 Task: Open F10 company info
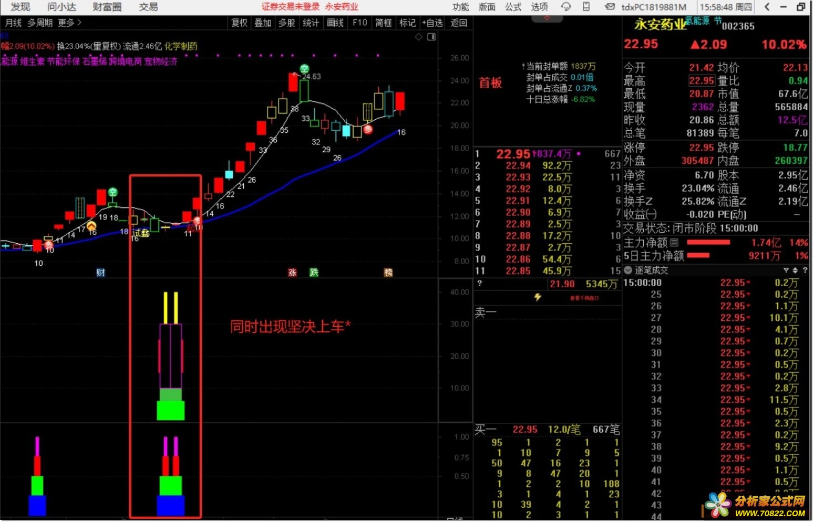[360, 23]
